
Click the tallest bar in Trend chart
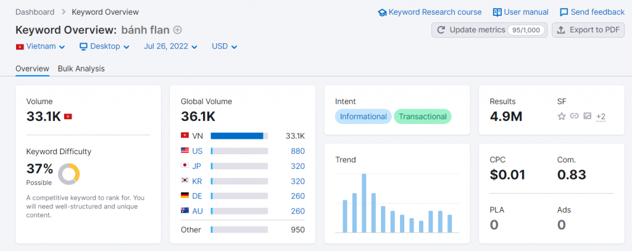tap(364, 203)
